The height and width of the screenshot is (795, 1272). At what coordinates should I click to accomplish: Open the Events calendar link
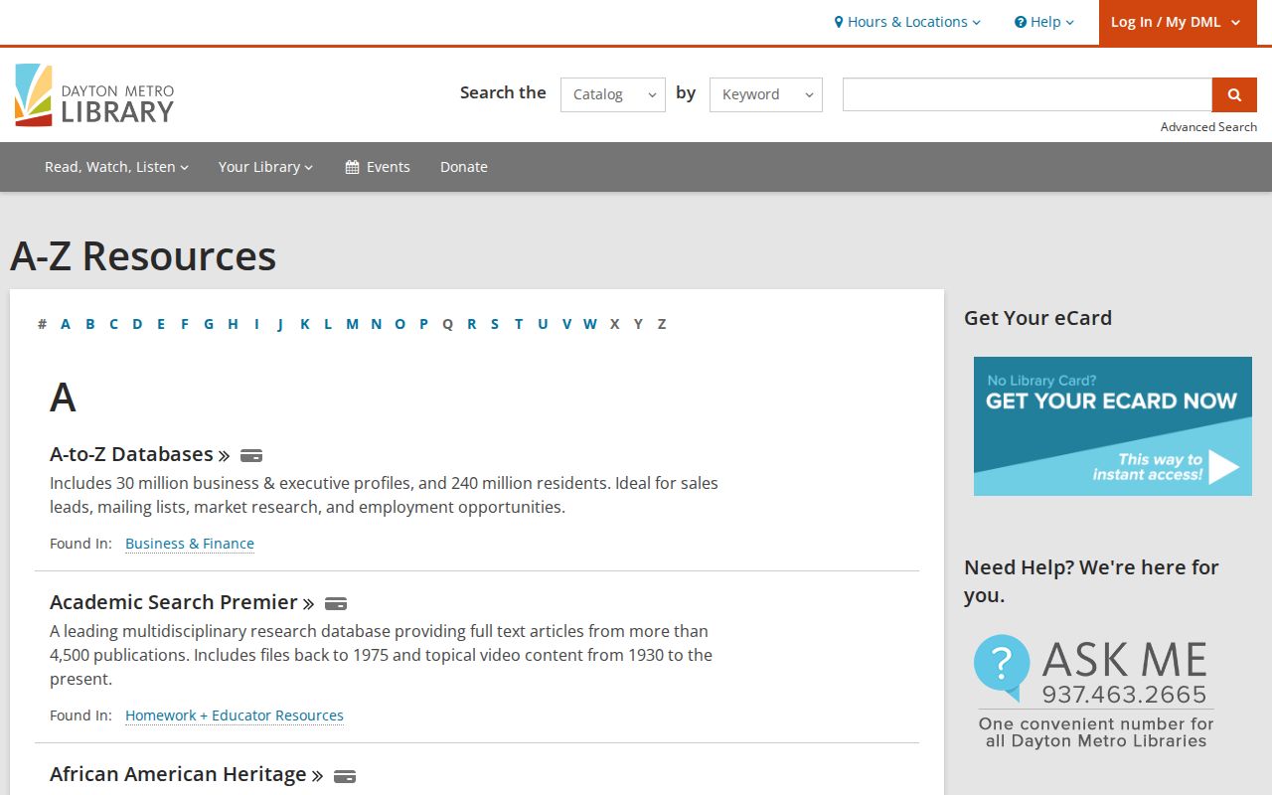point(378,167)
